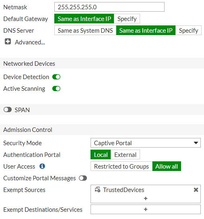Select Same as System DNS option
This screenshot has height=219, width=204.
click(x=85, y=30)
